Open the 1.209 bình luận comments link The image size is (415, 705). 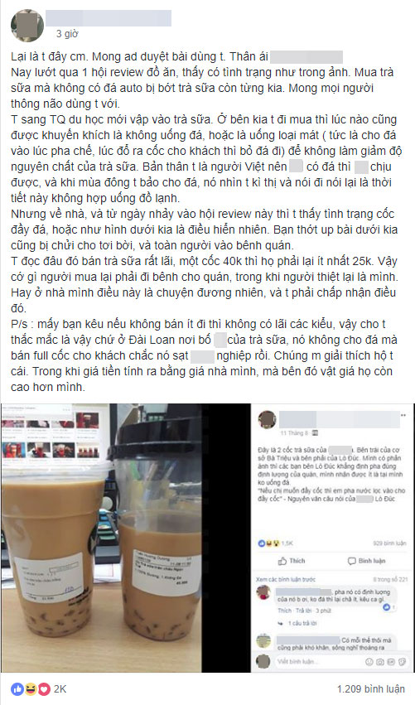[x=371, y=688]
